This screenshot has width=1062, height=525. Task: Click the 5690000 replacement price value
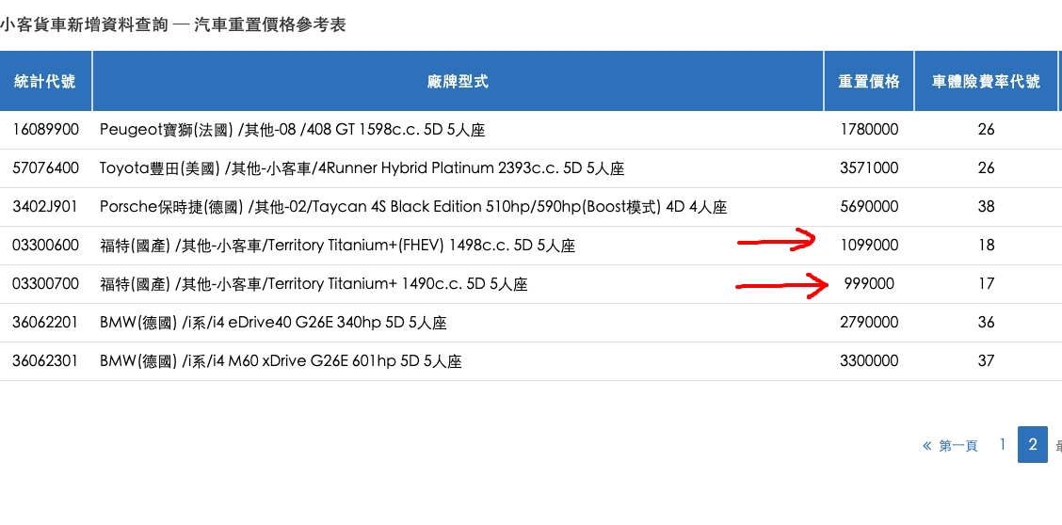[869, 207]
